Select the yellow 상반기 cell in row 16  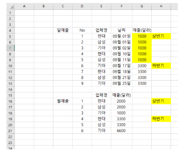161,101
